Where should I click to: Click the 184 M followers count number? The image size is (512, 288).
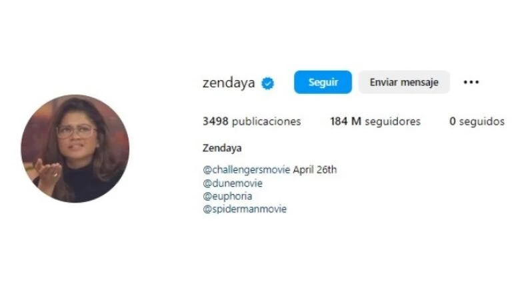[345, 121]
